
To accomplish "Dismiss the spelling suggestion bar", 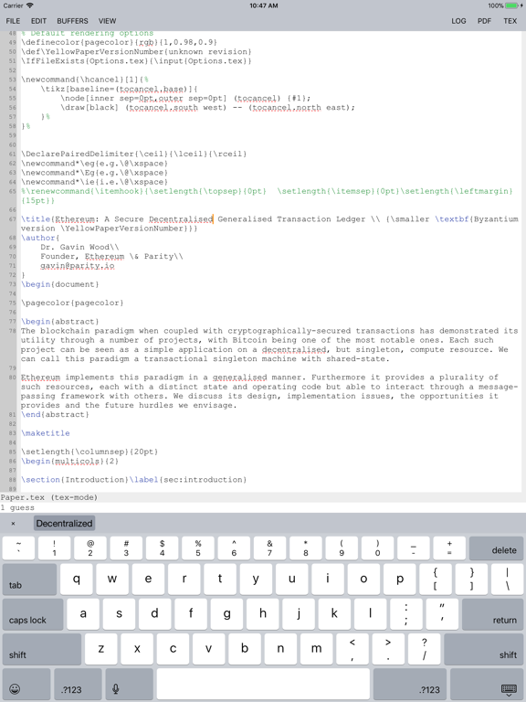I will (x=13, y=524).
